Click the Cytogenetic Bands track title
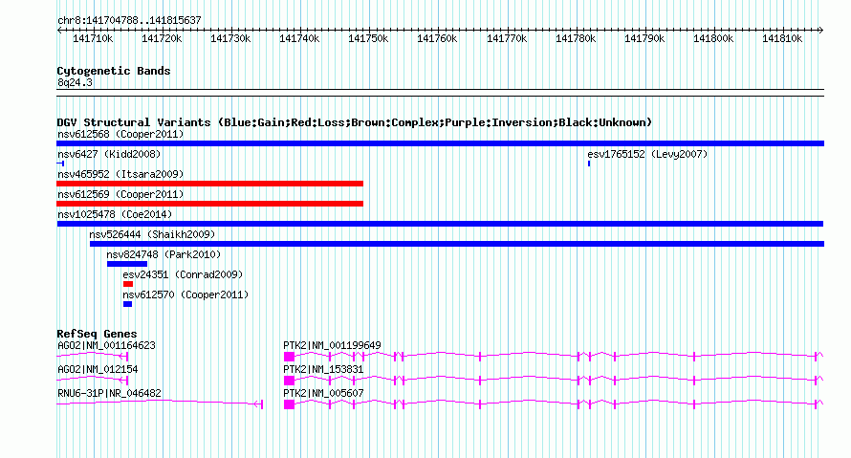 point(114,71)
